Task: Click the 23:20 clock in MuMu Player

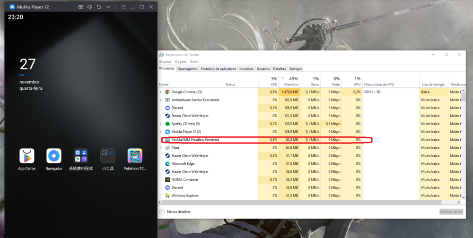Action: (x=16, y=17)
